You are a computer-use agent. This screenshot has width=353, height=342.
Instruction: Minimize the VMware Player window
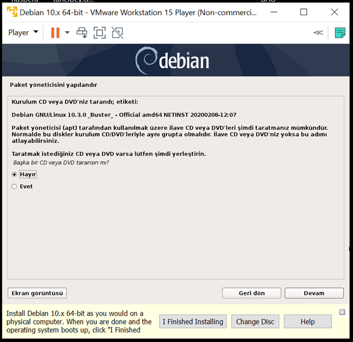pos(274,12)
